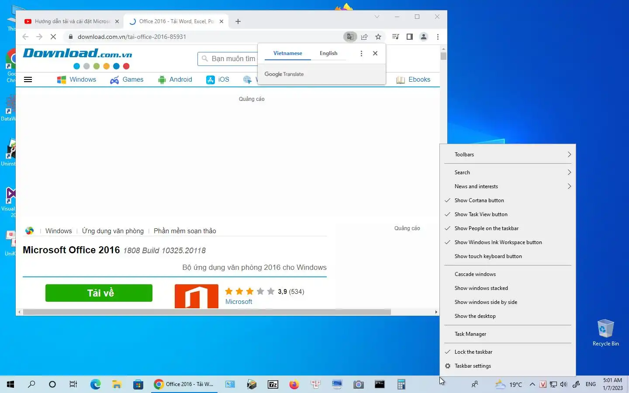
Task: Launch Firefox from the taskbar
Action: click(294, 384)
